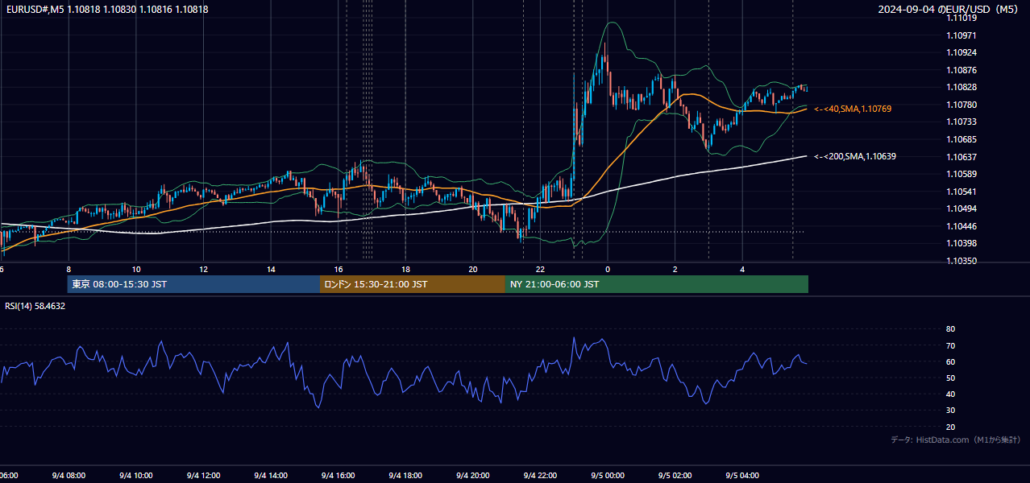The height and width of the screenshot is (483, 1030).
Task: Click price axis value 1.10685
Action: pos(961,139)
